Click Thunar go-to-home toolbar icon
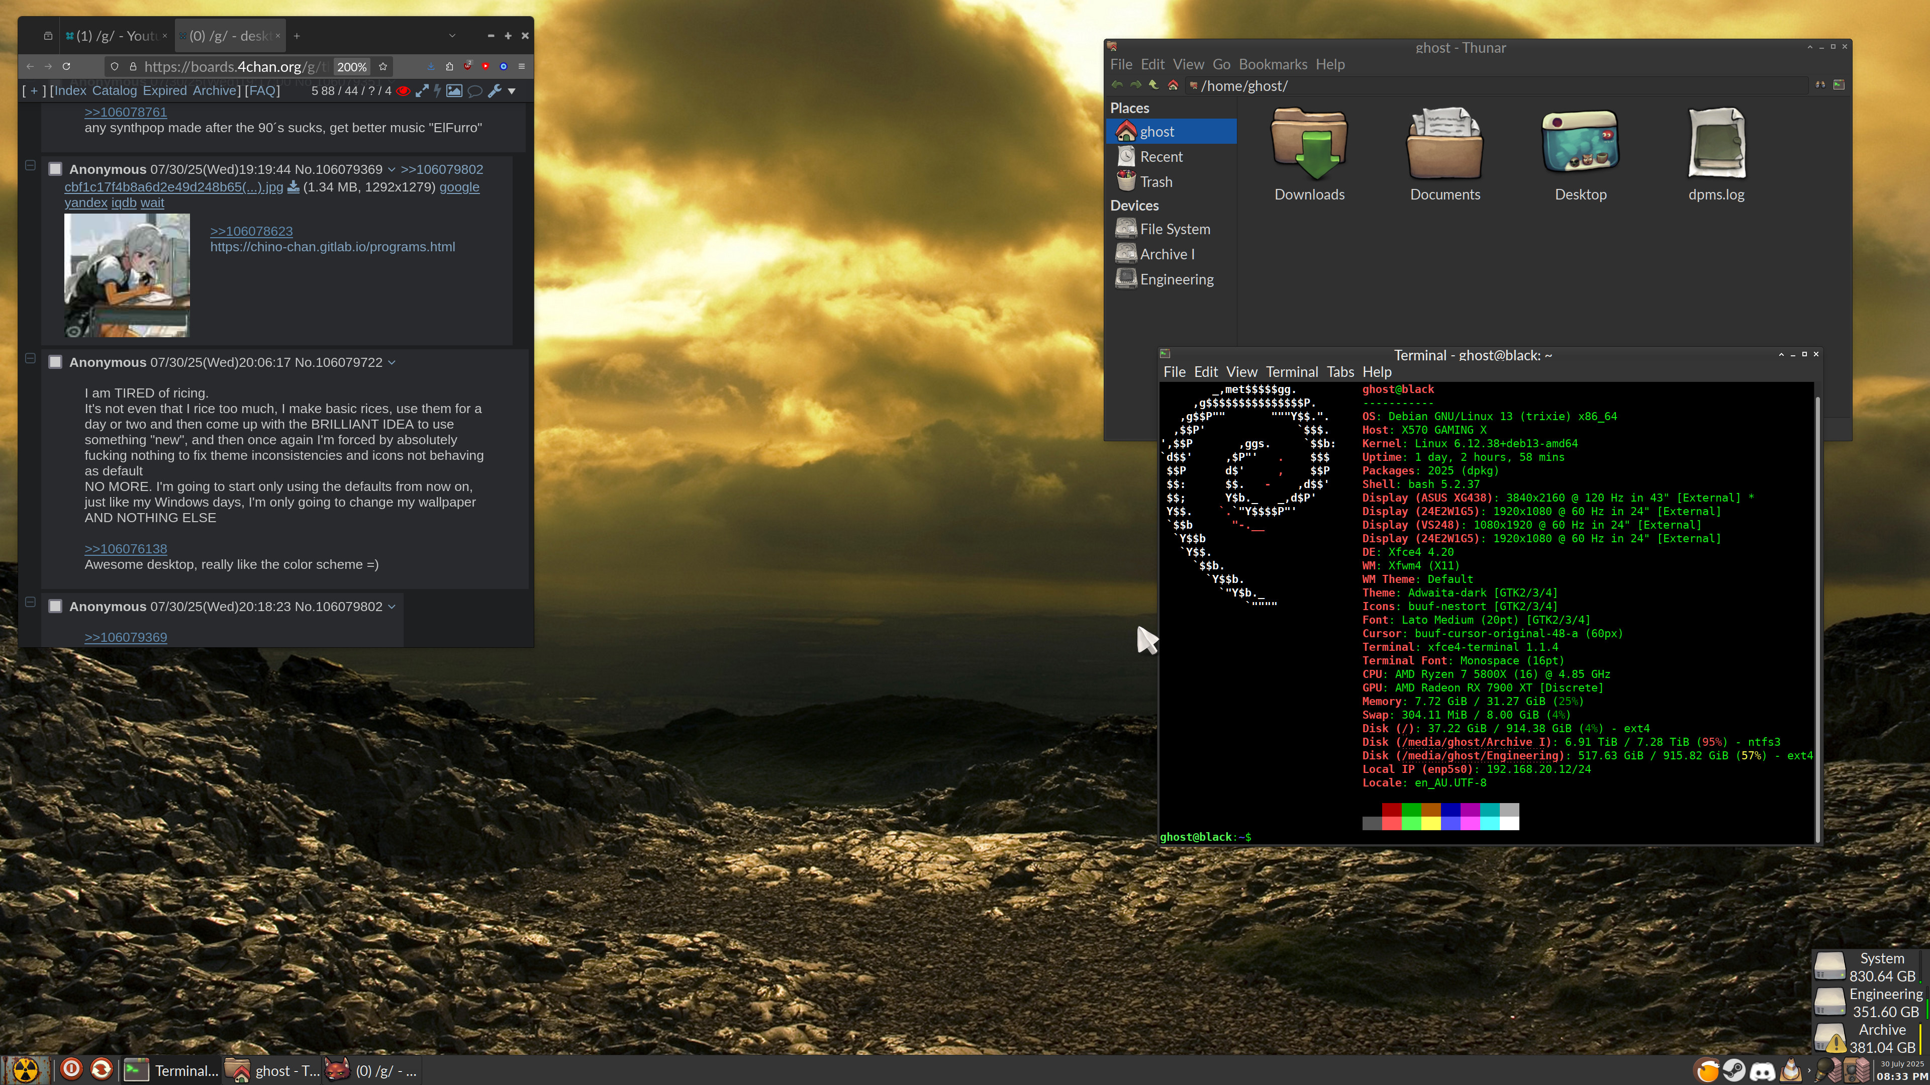The image size is (1930, 1085). click(1173, 84)
